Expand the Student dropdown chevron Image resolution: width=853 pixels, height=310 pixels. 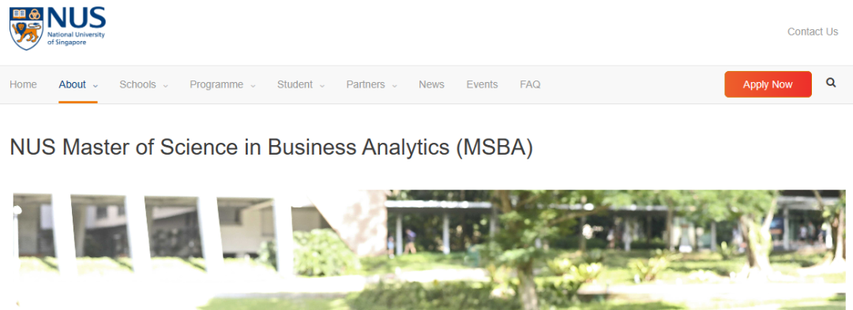[x=322, y=86]
